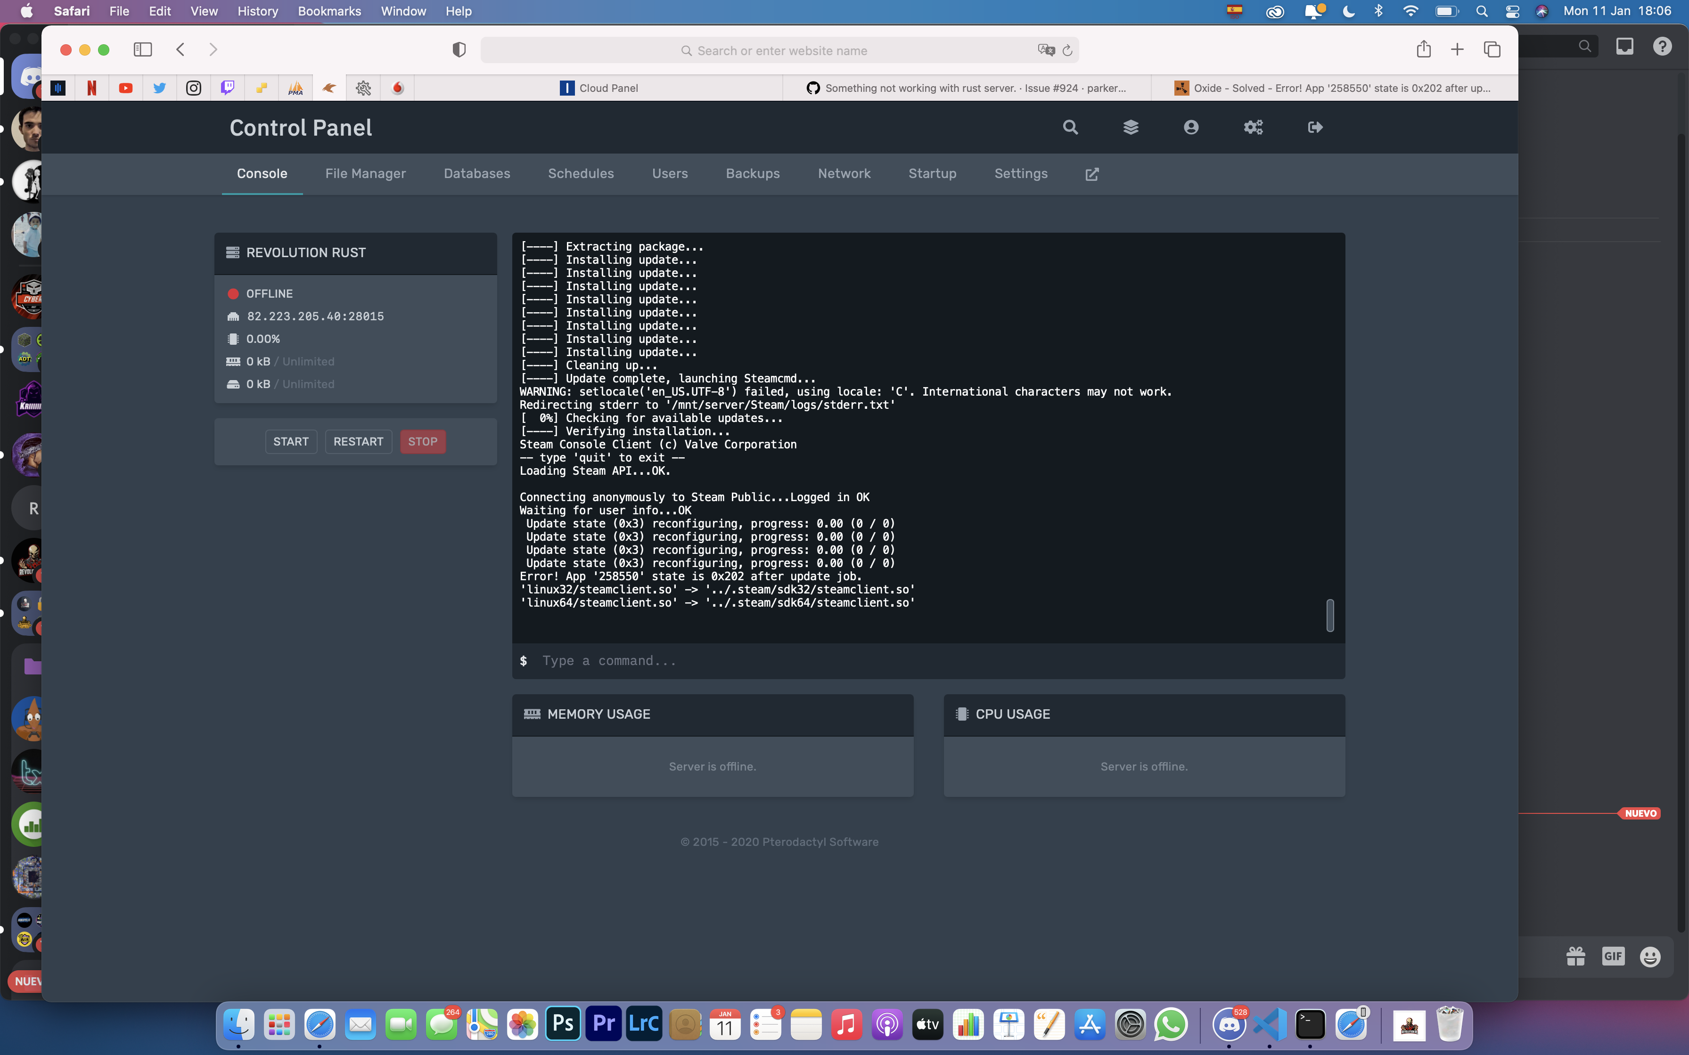Open server in new window via external link icon
This screenshot has height=1055, width=1689.
point(1091,174)
